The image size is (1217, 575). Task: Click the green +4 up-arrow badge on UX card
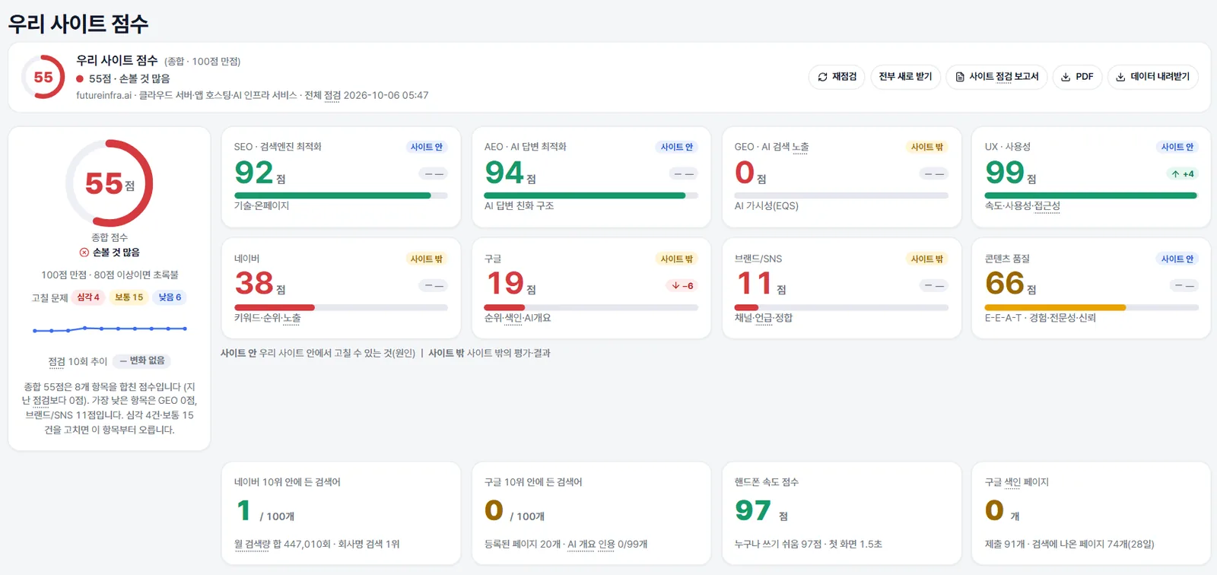[x=1183, y=174]
